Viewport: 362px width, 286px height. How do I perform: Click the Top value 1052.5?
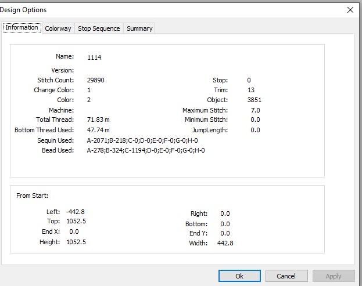click(76, 221)
